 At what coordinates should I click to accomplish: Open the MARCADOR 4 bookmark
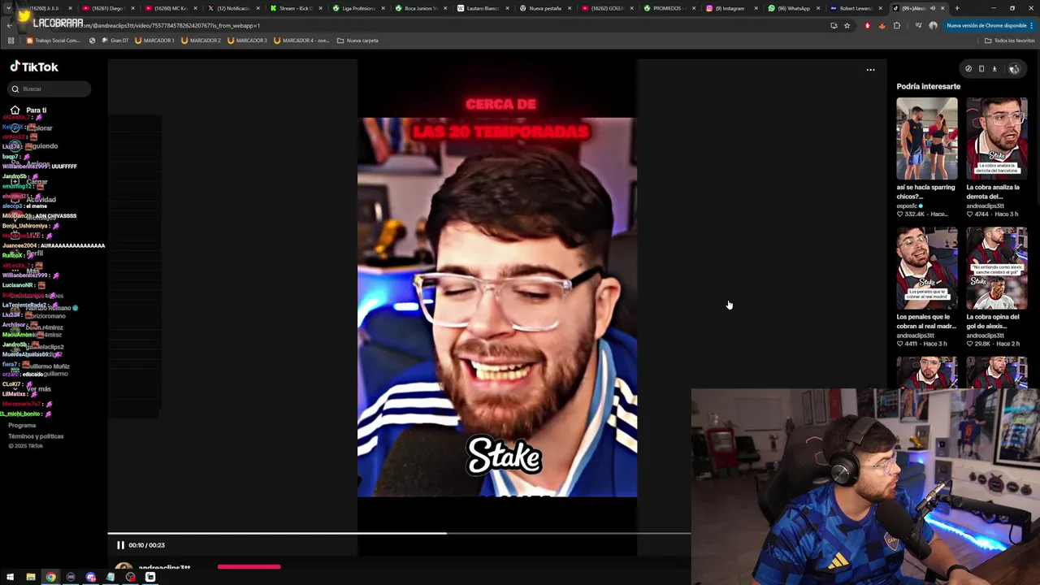301,41
